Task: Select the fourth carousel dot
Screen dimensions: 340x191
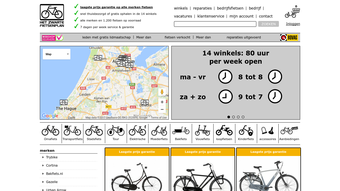Action: tap(243, 117)
